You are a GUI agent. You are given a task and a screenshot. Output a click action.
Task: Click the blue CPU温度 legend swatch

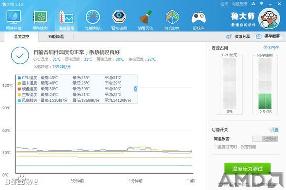[x=19, y=78]
